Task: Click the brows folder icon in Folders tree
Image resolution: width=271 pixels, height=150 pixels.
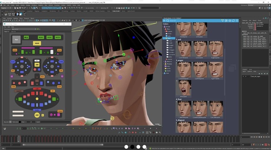Action: click(167, 33)
